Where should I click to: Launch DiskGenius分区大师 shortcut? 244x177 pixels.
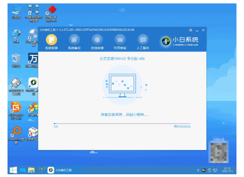[x=16, y=111]
